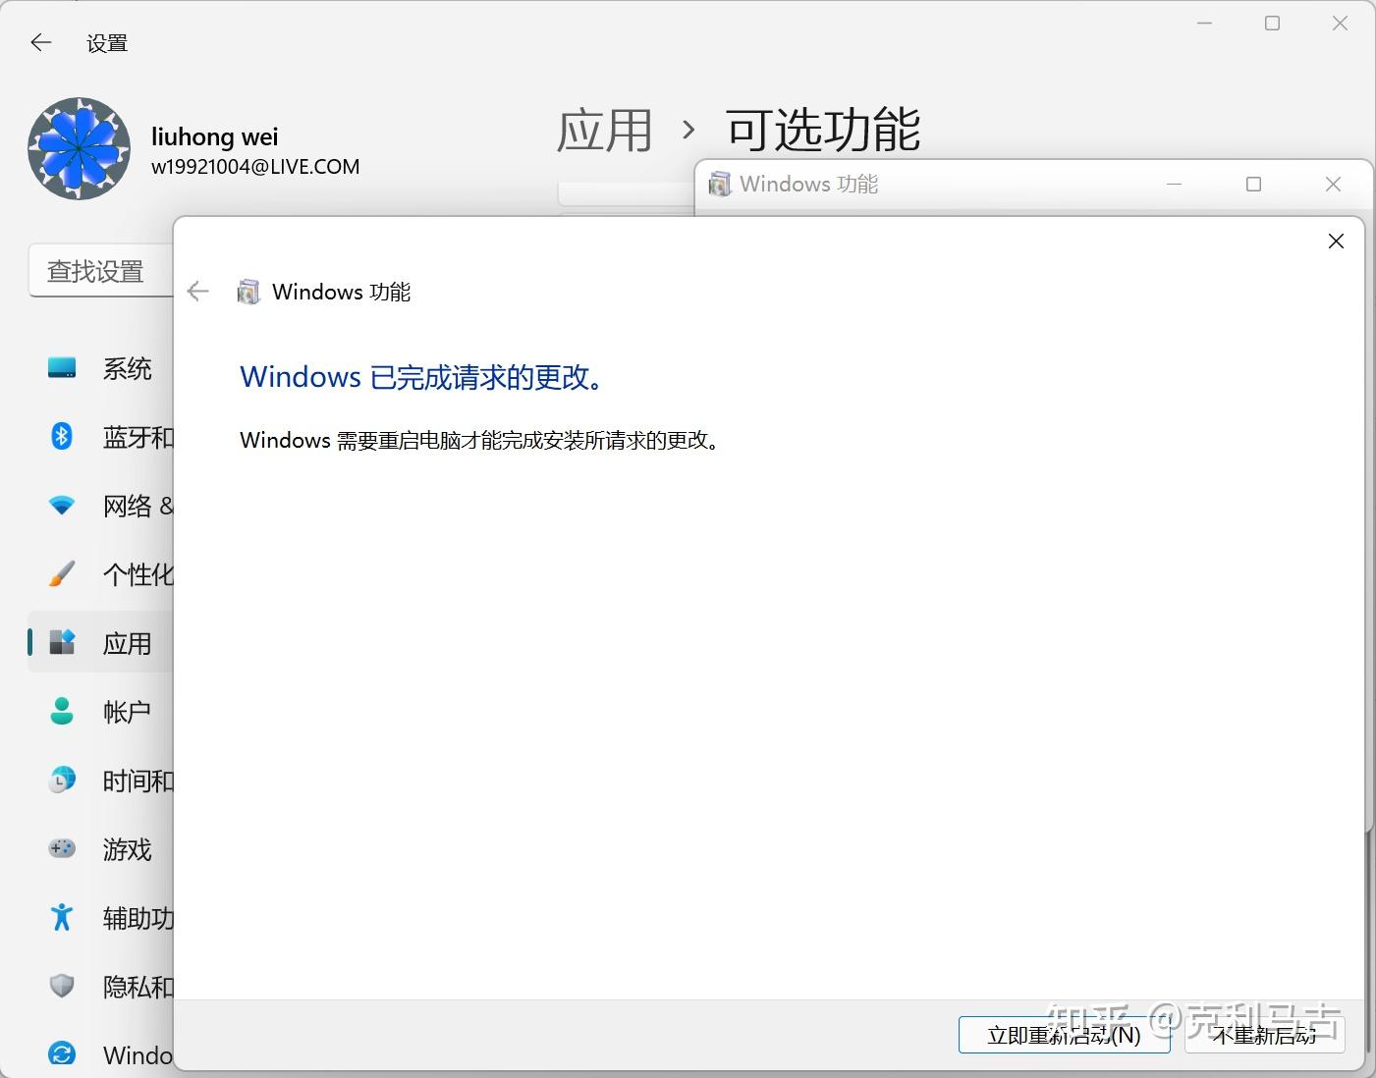Click the Windows 功能 dialog header icon
This screenshot has width=1376, height=1078.
249,292
